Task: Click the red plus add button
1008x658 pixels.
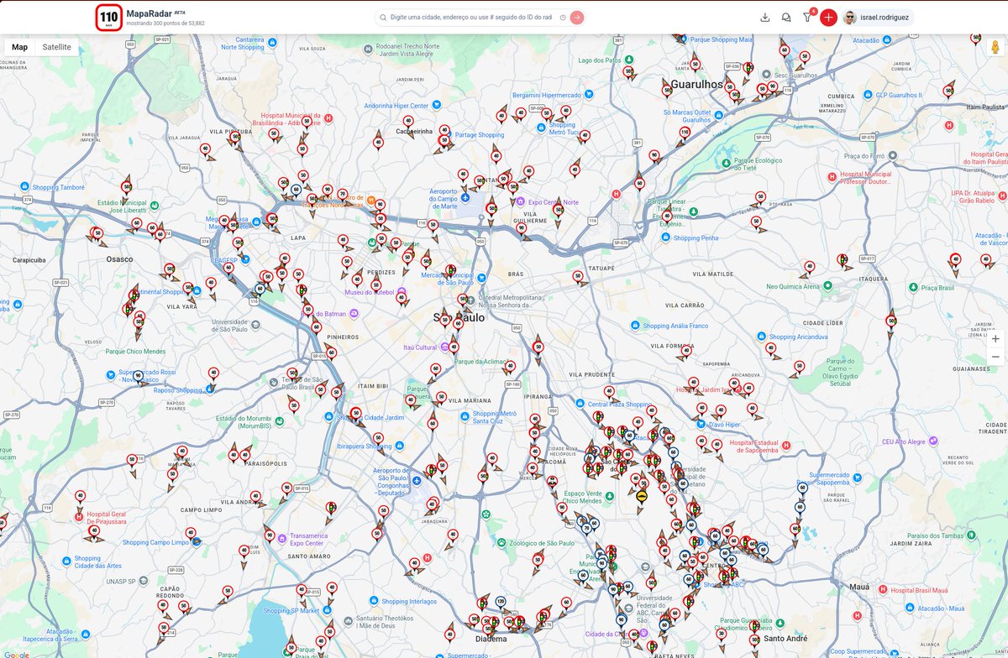Action: click(828, 18)
